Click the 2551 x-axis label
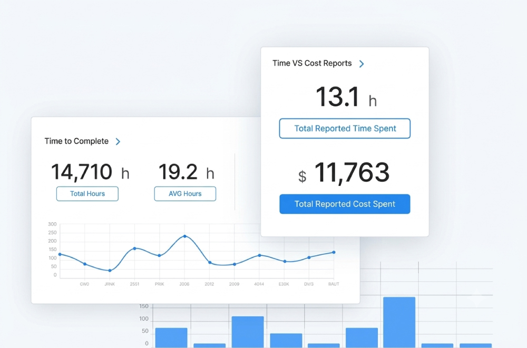The image size is (527, 348). tap(134, 284)
